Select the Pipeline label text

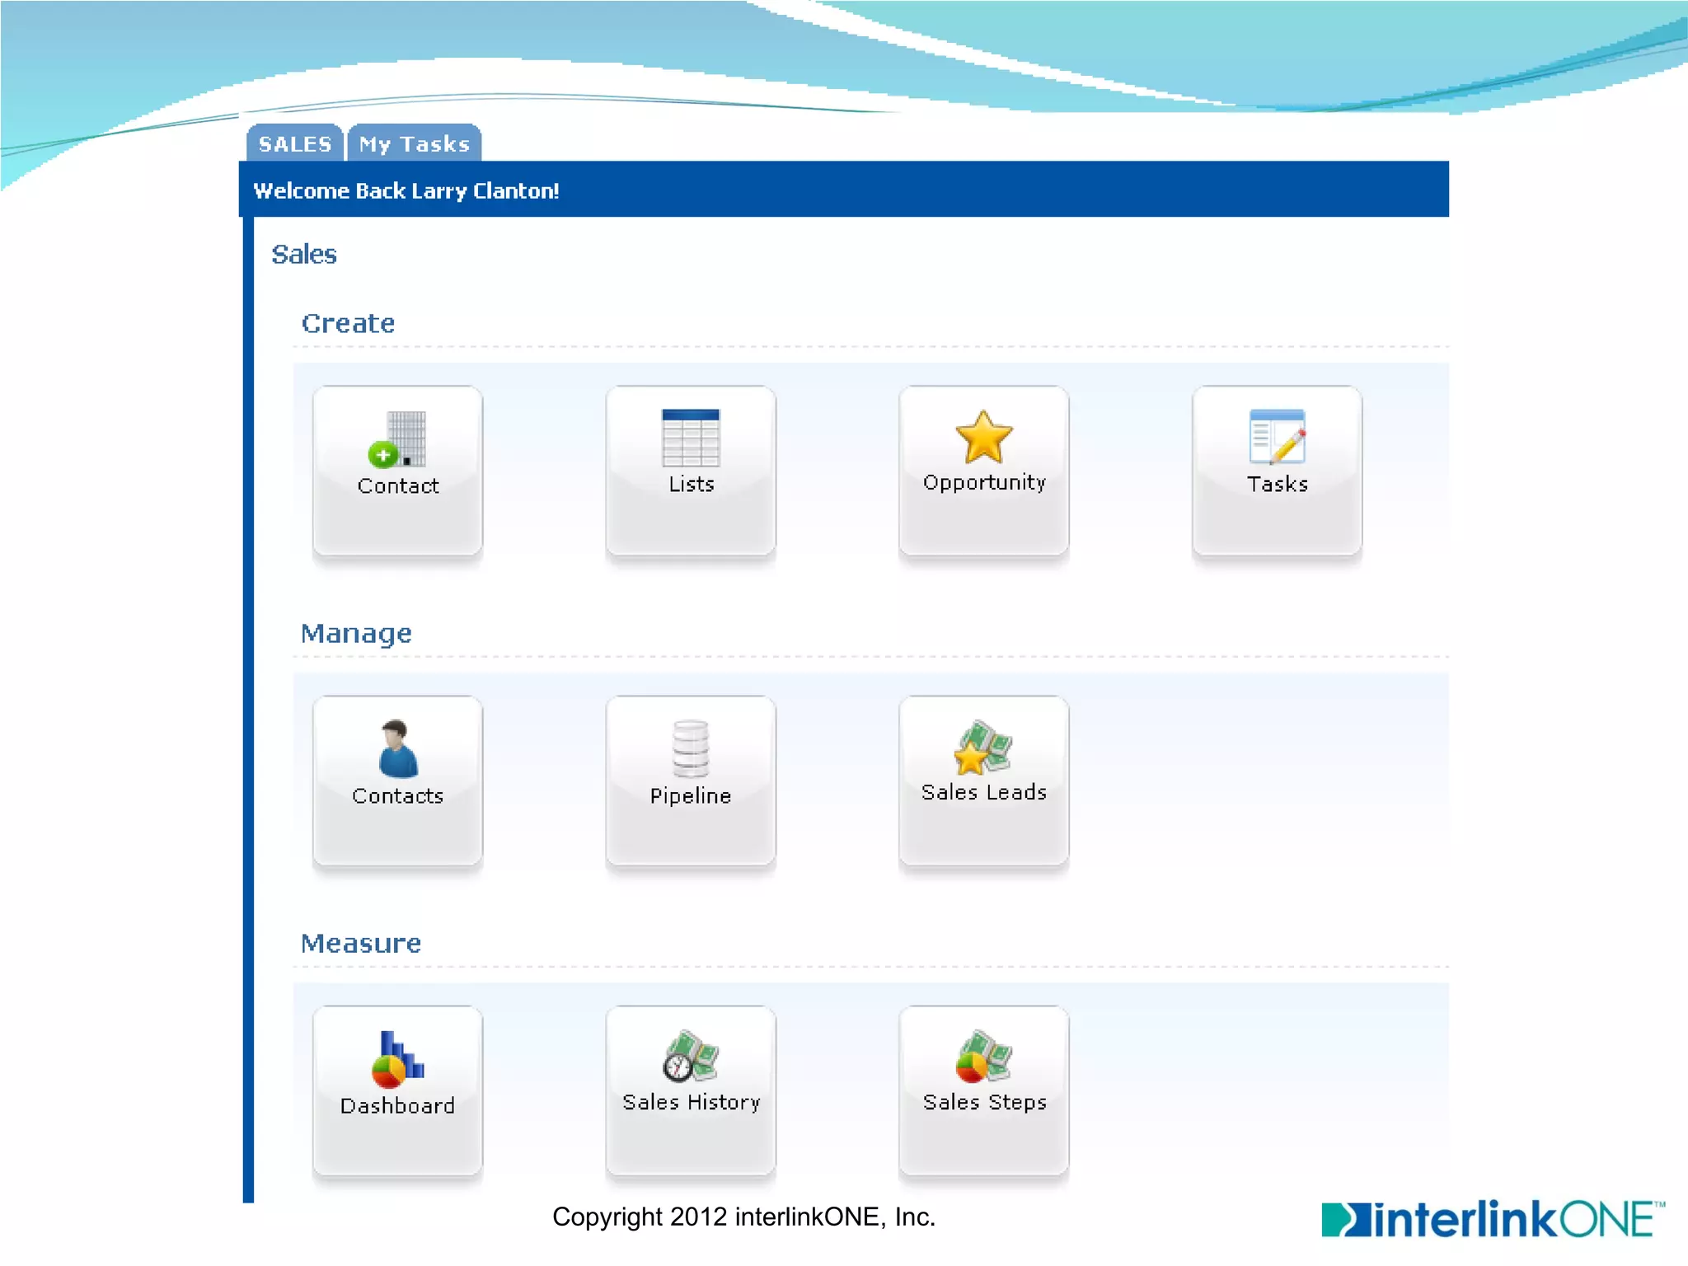(x=691, y=796)
